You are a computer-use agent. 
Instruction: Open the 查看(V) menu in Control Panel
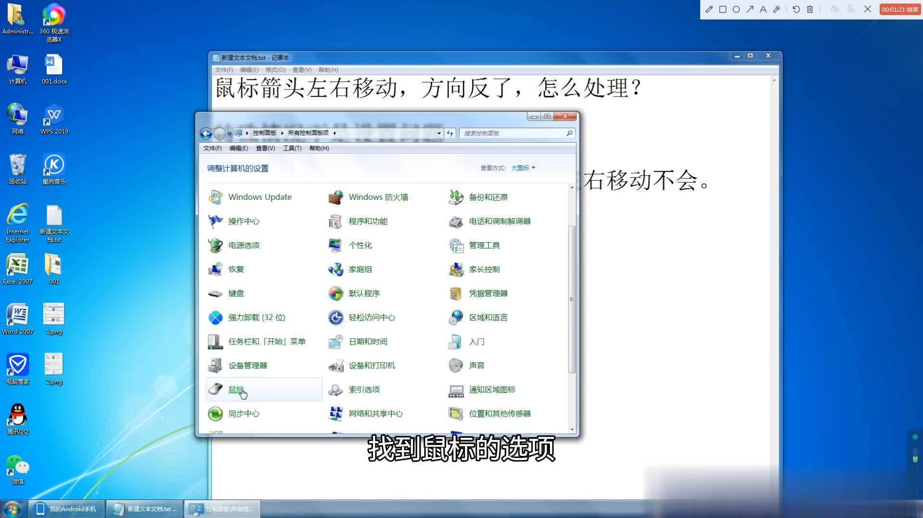tap(265, 148)
